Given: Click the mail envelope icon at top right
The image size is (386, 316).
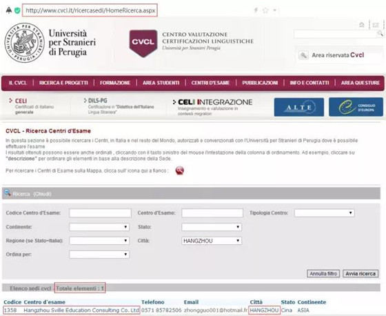Looking at the screenshot, I should [376, 25].
